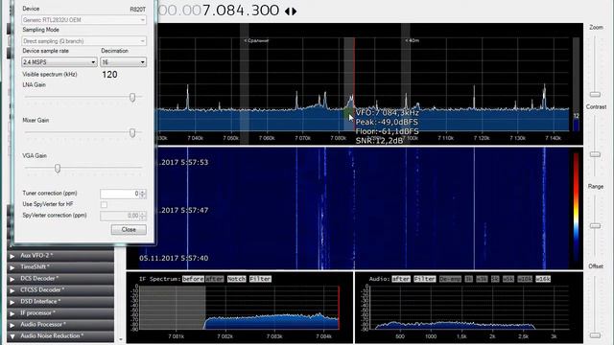Click the Offset slider handle
614x345 pixels.
[595, 335]
